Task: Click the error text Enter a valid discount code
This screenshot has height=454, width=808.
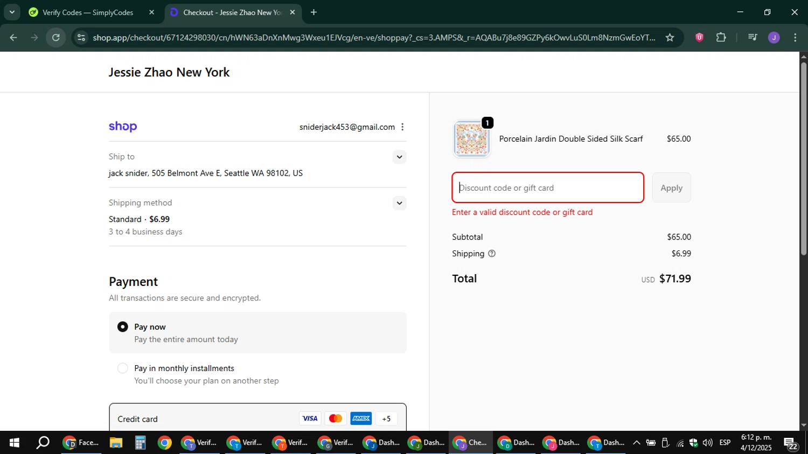Action: pos(523,212)
